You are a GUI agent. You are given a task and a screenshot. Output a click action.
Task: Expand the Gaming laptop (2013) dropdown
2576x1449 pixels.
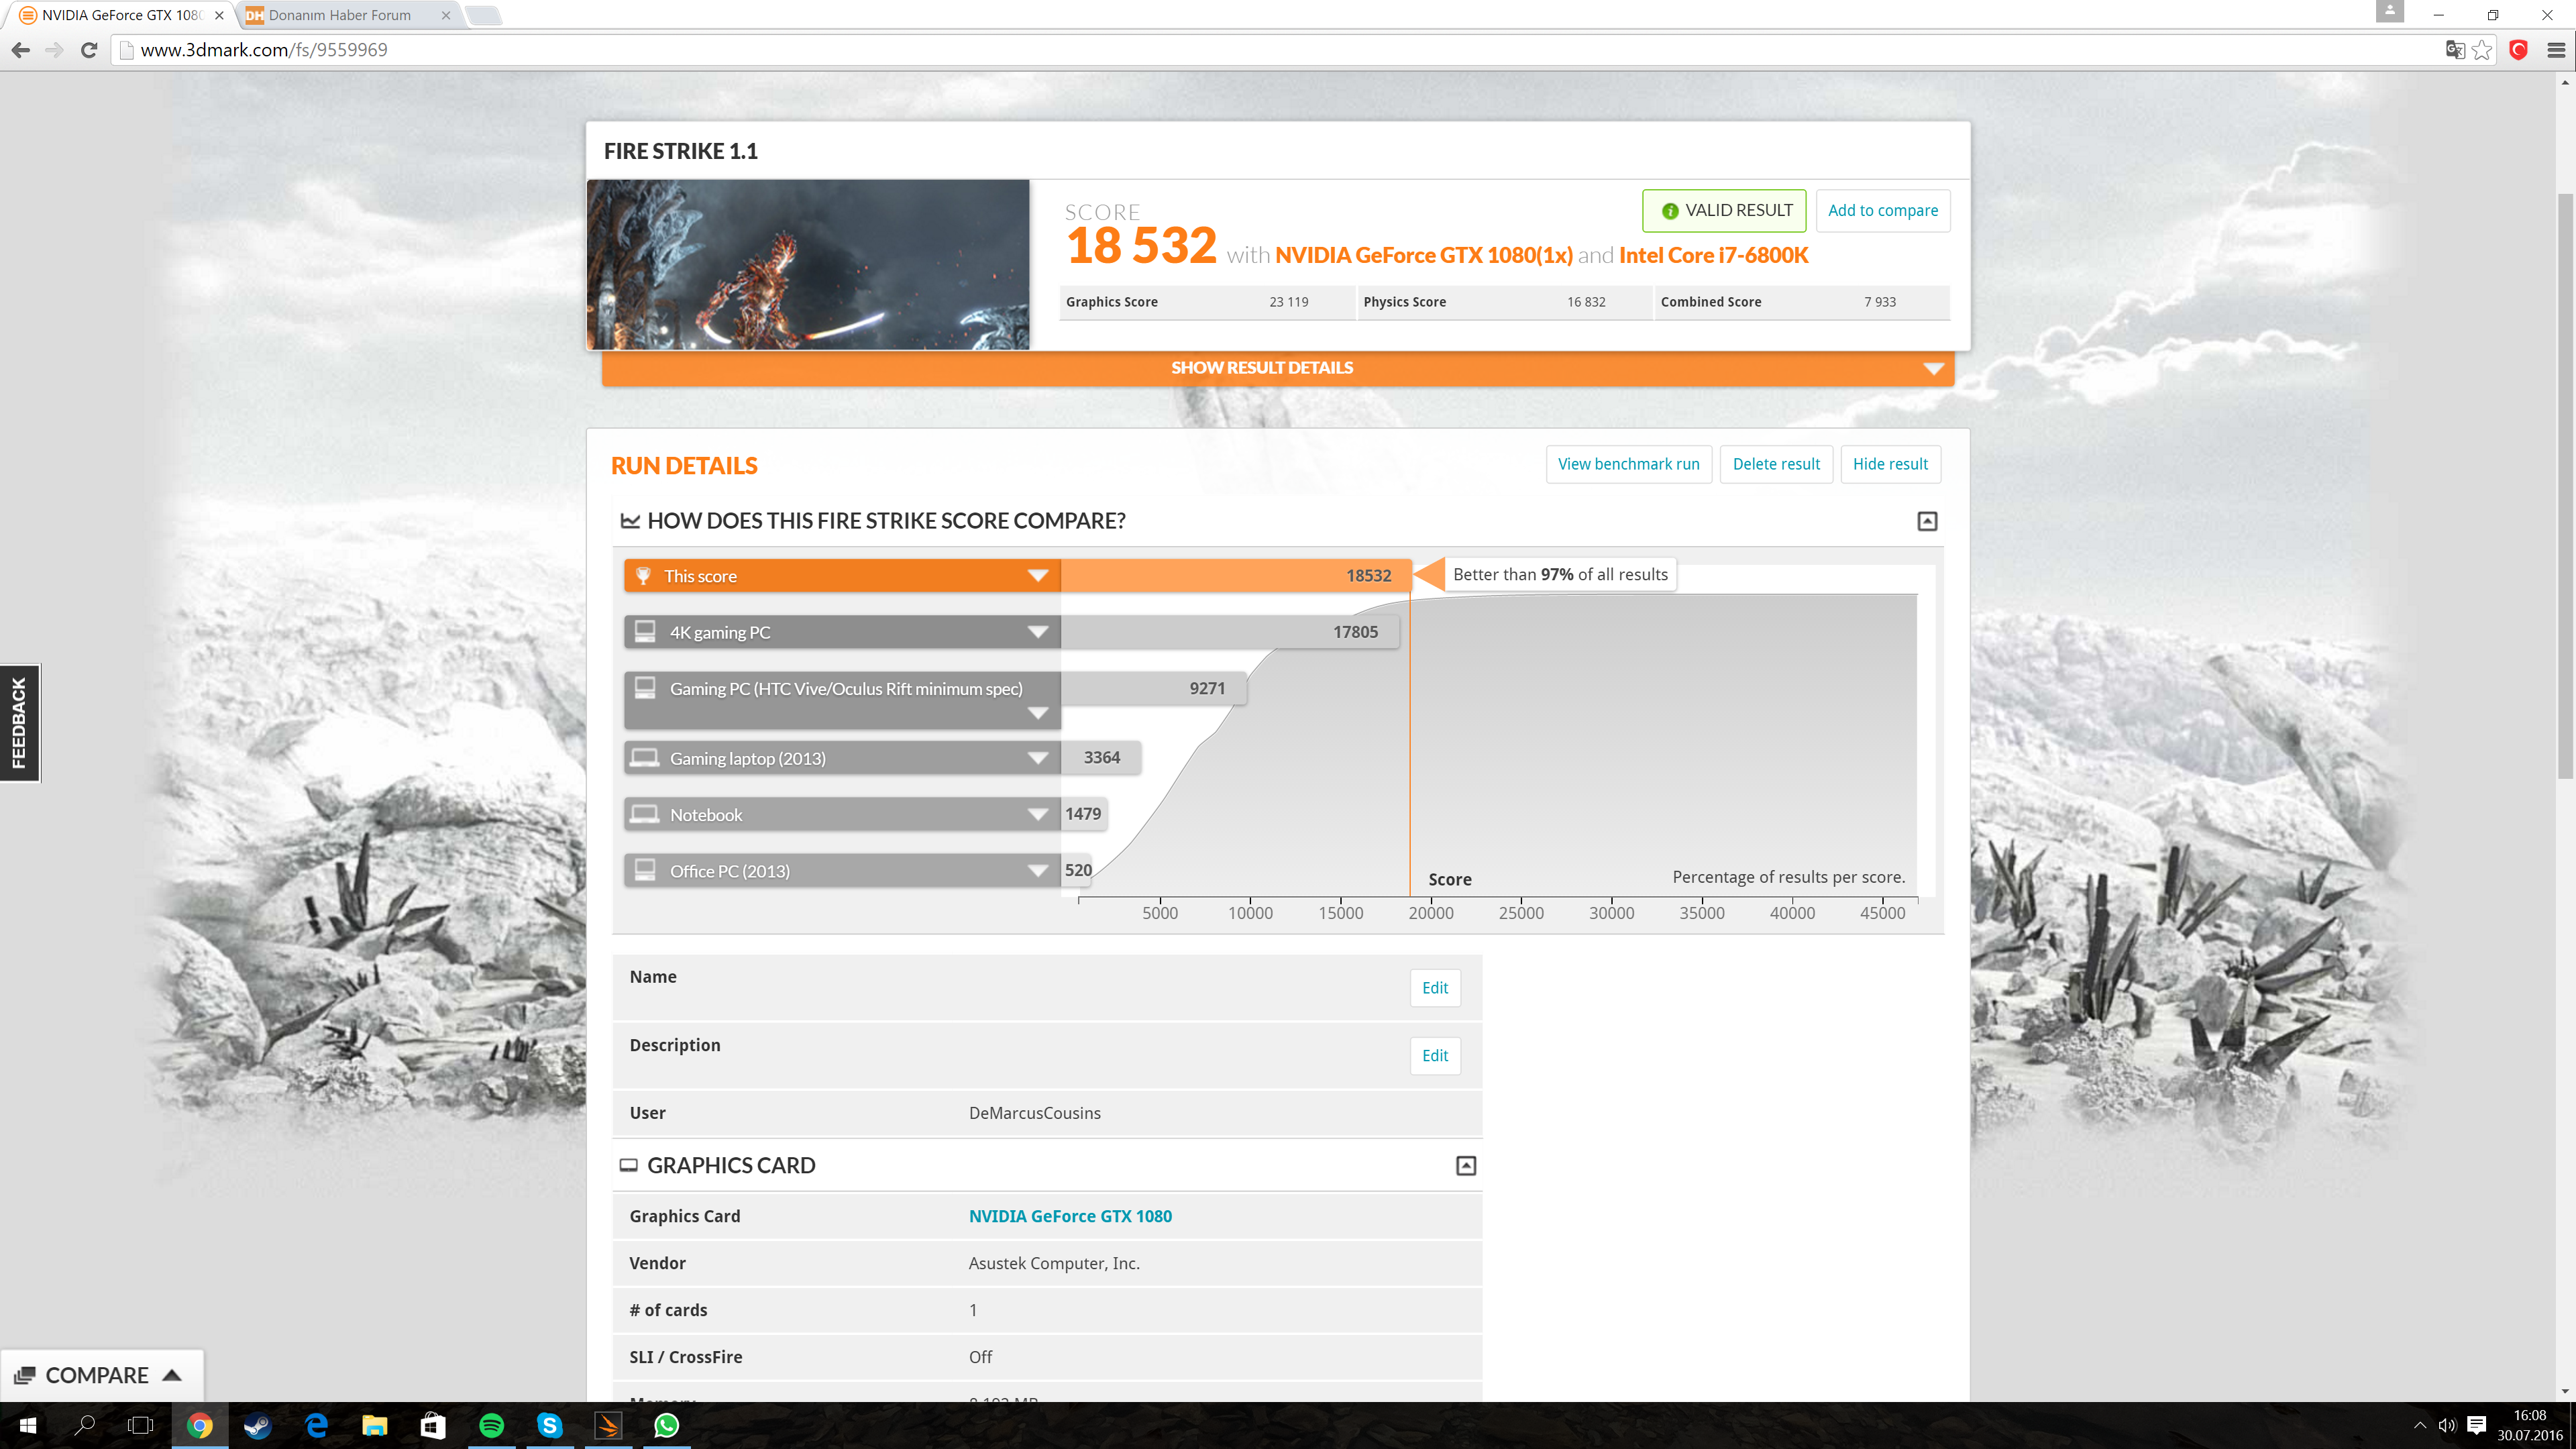1038,758
